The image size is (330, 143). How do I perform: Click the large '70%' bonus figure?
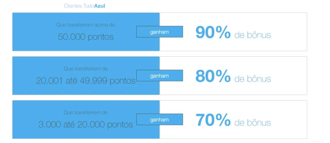click(x=213, y=120)
